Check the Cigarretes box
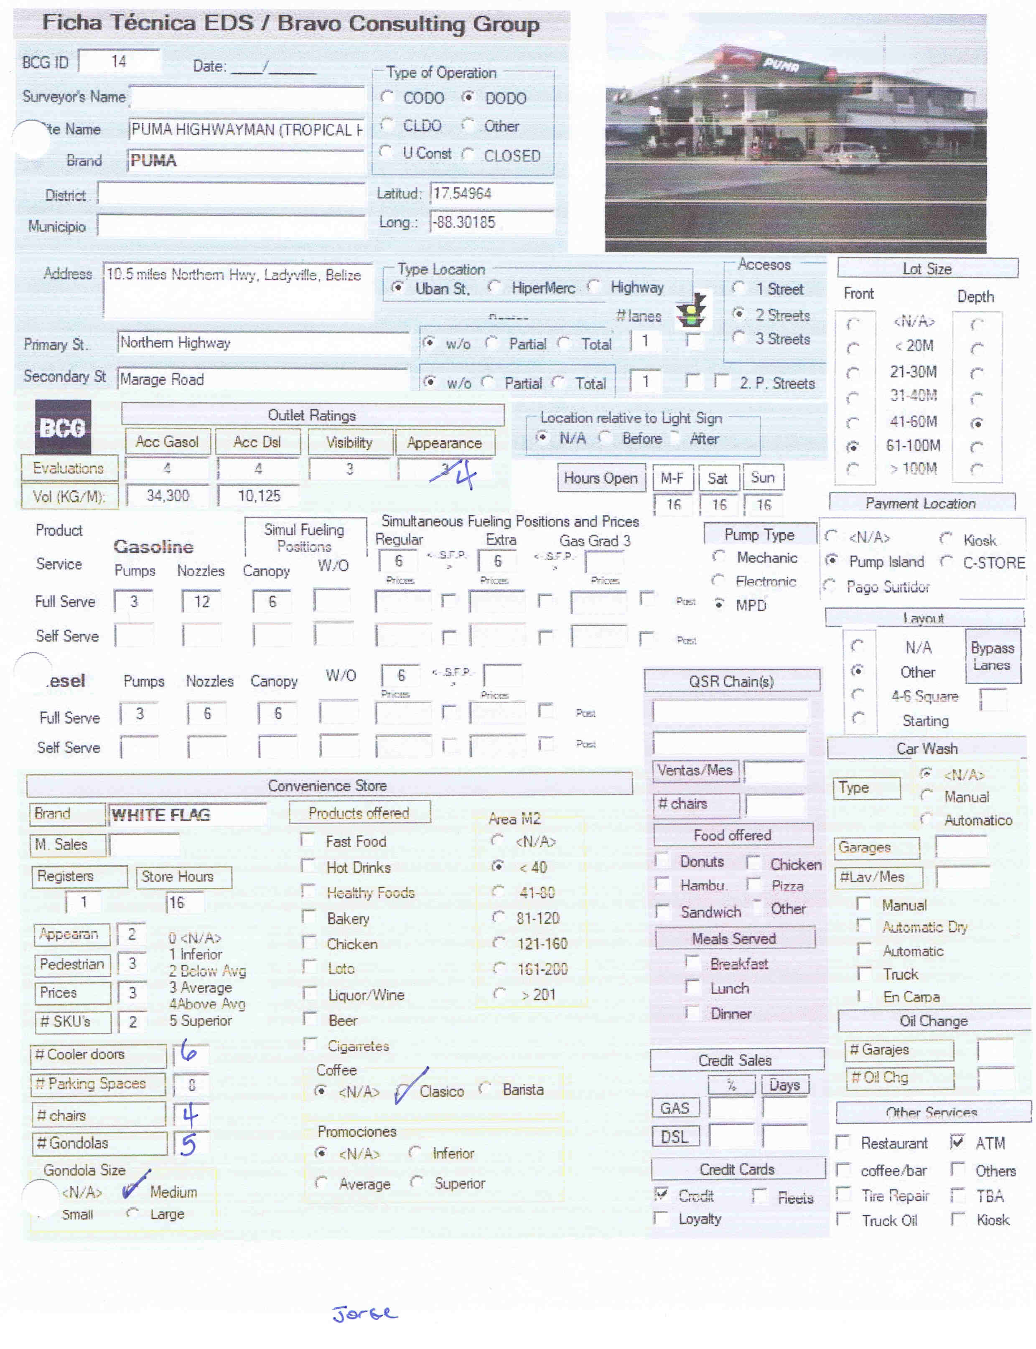 pyautogui.click(x=310, y=1044)
